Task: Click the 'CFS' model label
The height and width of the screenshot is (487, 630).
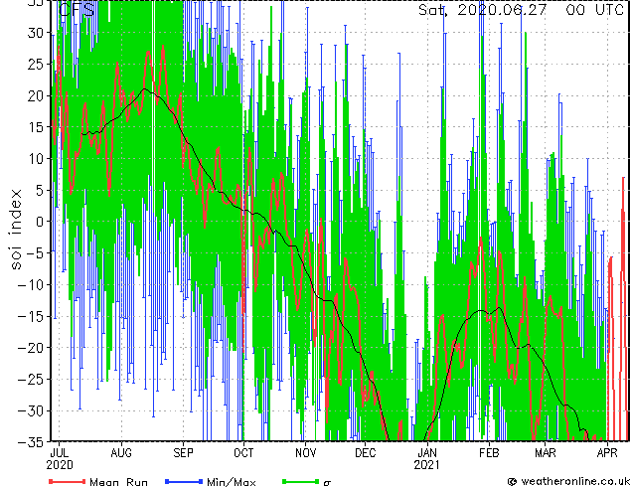Action: tap(77, 9)
